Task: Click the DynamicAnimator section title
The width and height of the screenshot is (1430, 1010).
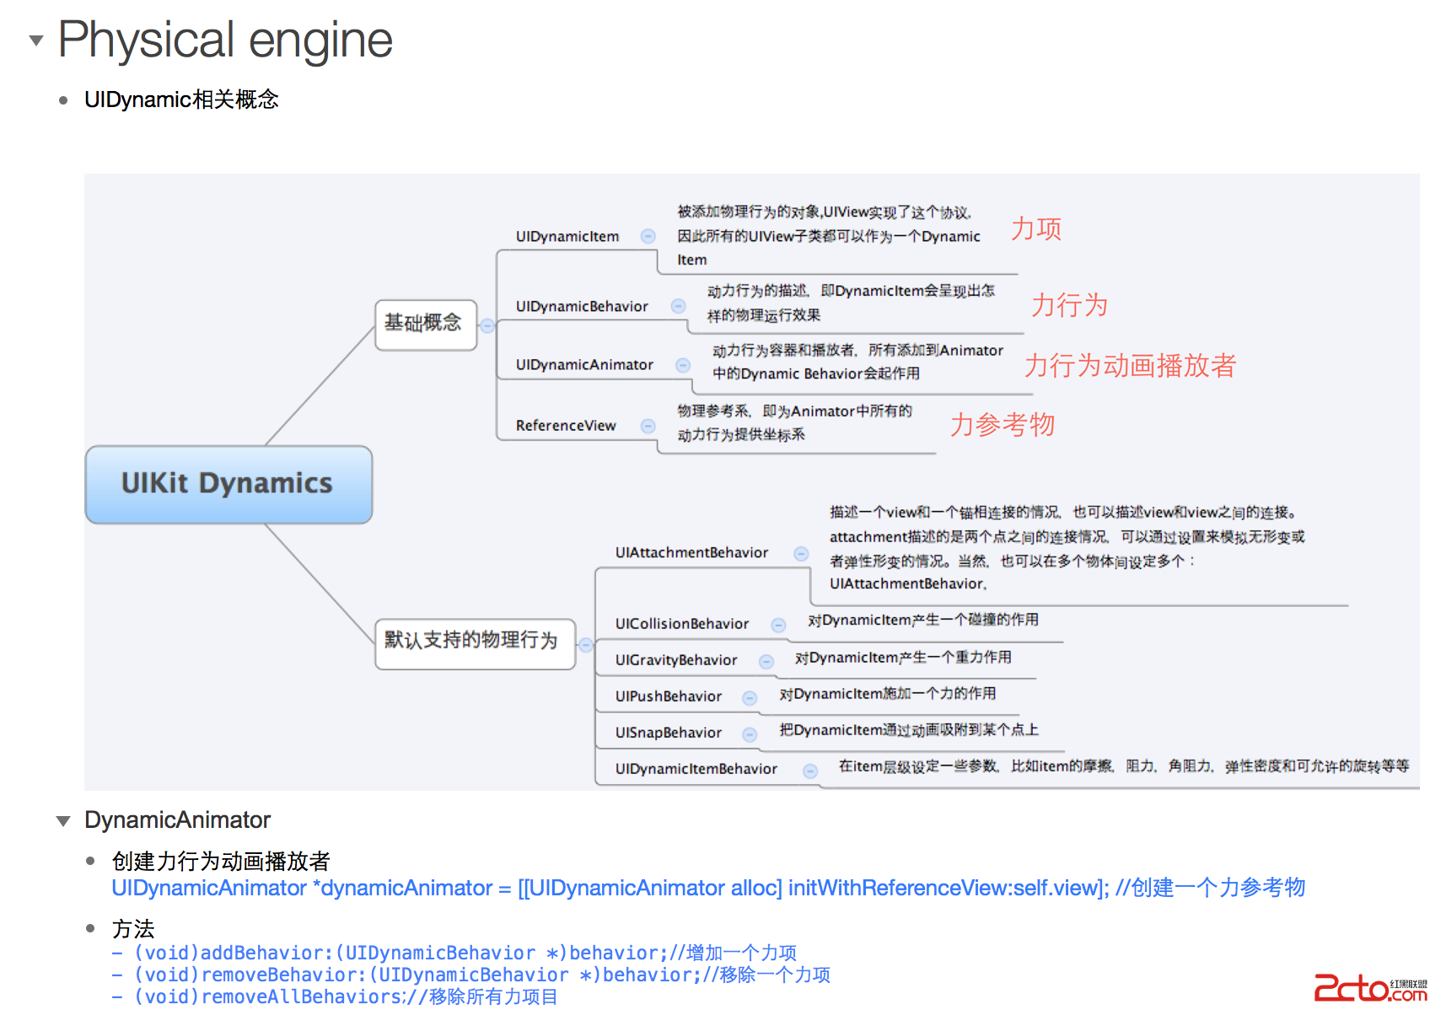Action: pyautogui.click(x=178, y=820)
